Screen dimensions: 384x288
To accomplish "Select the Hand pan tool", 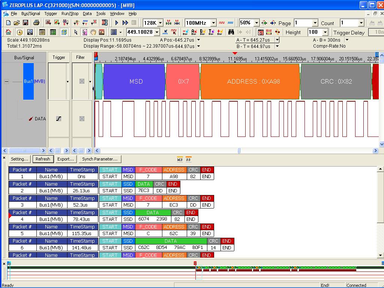I will (x=93, y=32).
